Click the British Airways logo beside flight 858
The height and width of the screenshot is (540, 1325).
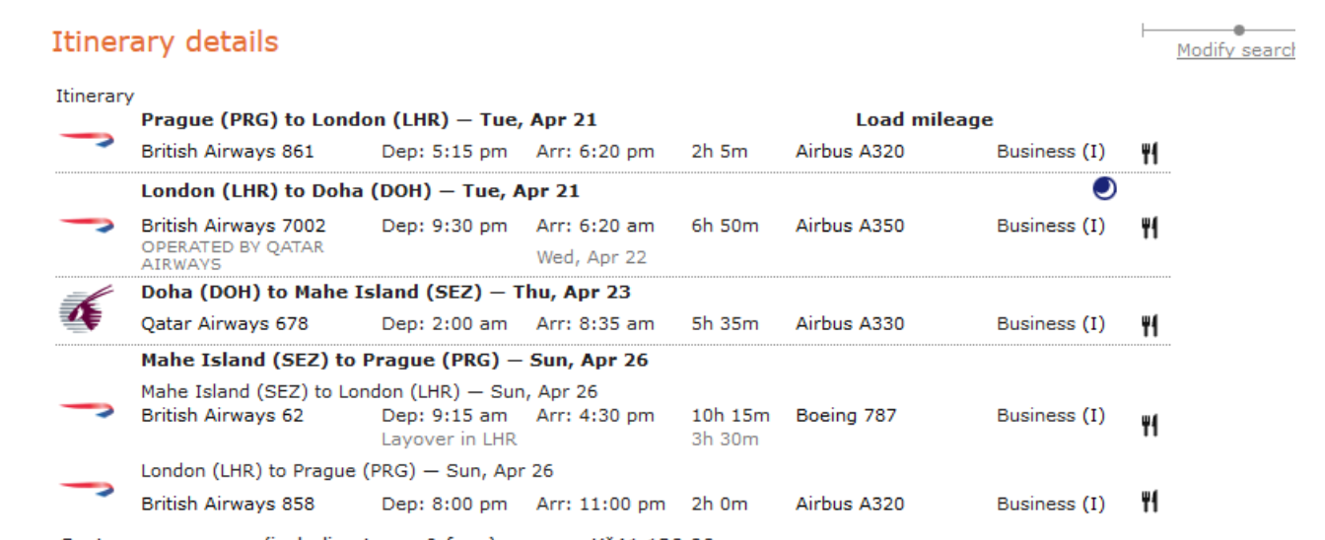pyautogui.click(x=86, y=488)
